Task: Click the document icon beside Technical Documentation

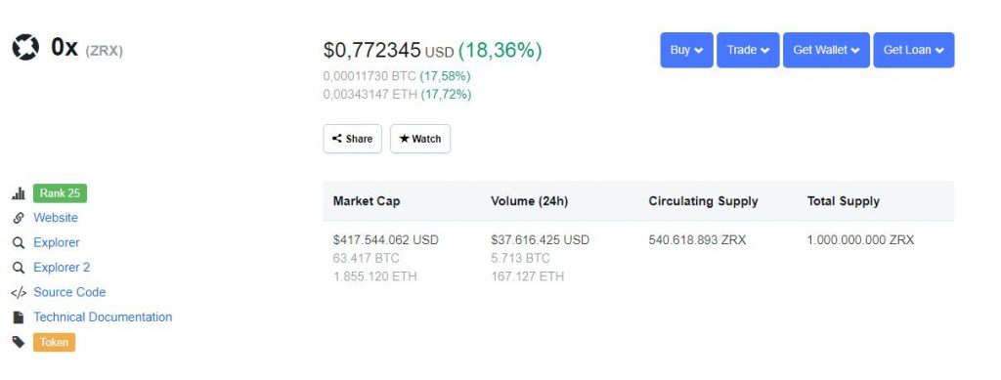Action: coord(19,317)
